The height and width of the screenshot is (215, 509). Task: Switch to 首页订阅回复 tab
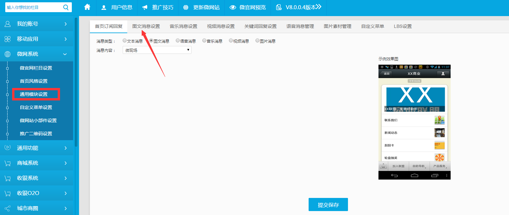tap(109, 26)
